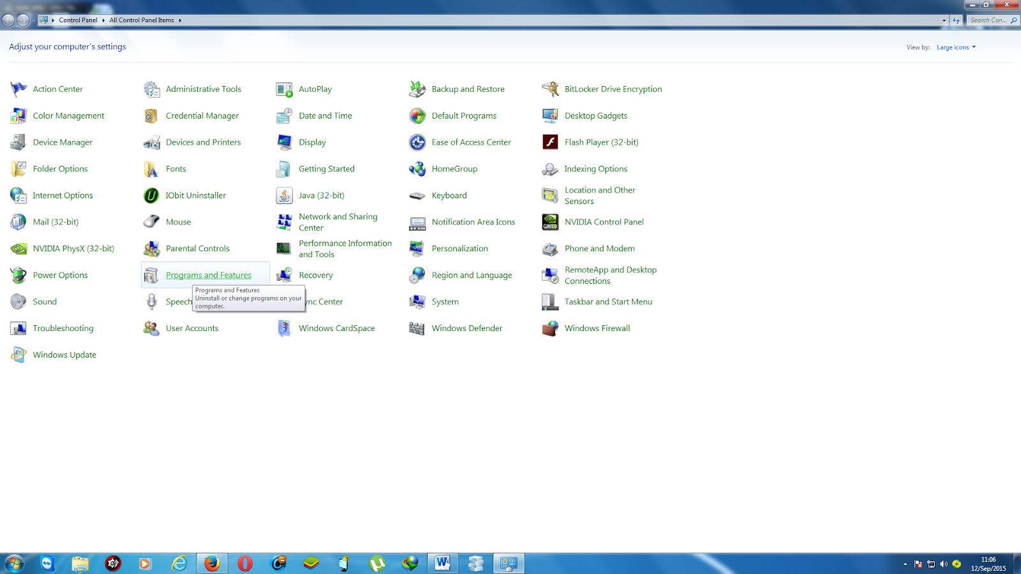1021x574 pixels.
Task: Open Taskbar and Start Menu link
Action: coord(608,302)
